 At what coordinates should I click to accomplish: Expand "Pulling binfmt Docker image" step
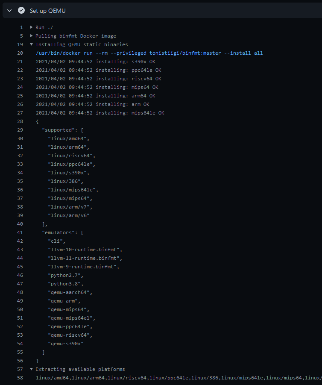[x=31, y=35]
